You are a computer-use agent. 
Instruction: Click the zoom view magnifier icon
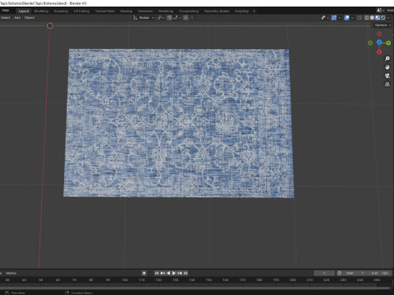click(x=387, y=58)
